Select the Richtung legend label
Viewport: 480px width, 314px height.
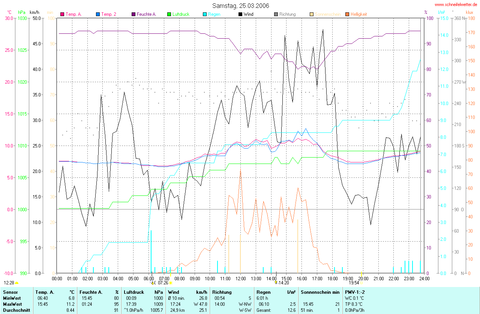click(x=288, y=14)
